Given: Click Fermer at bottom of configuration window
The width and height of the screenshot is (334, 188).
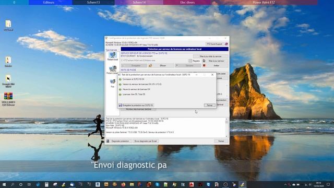Looking at the screenshot, I should coord(221,141).
